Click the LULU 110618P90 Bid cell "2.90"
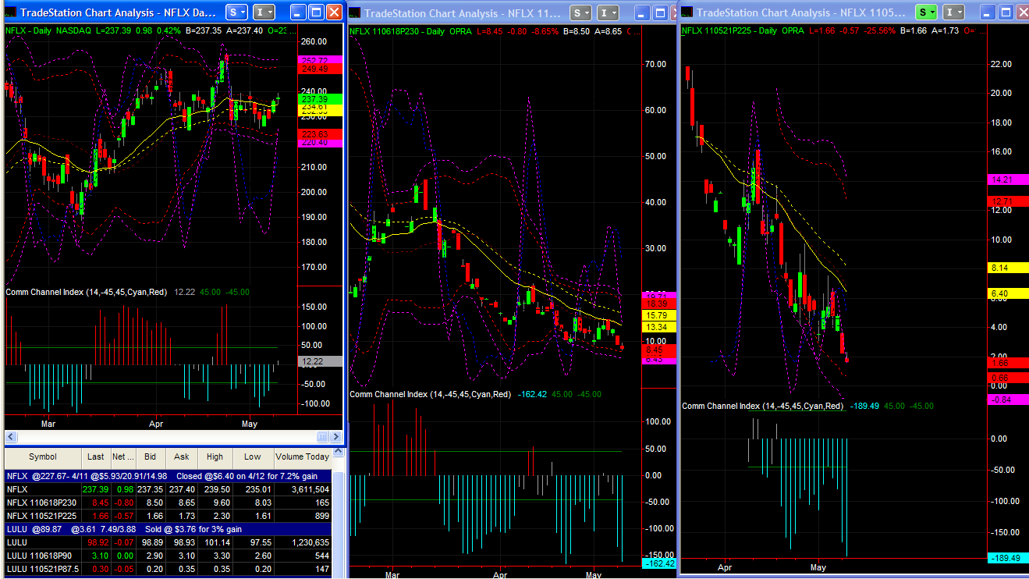Screen dimensions: 1029x579 click(150, 555)
